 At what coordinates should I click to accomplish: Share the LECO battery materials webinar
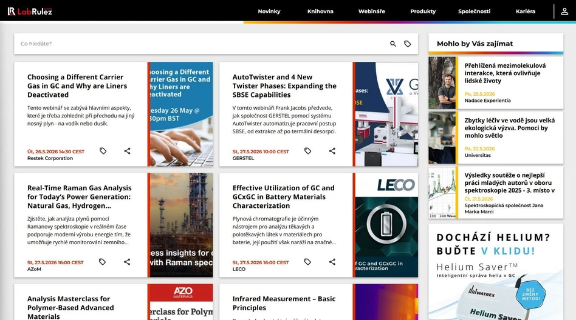[x=332, y=262]
